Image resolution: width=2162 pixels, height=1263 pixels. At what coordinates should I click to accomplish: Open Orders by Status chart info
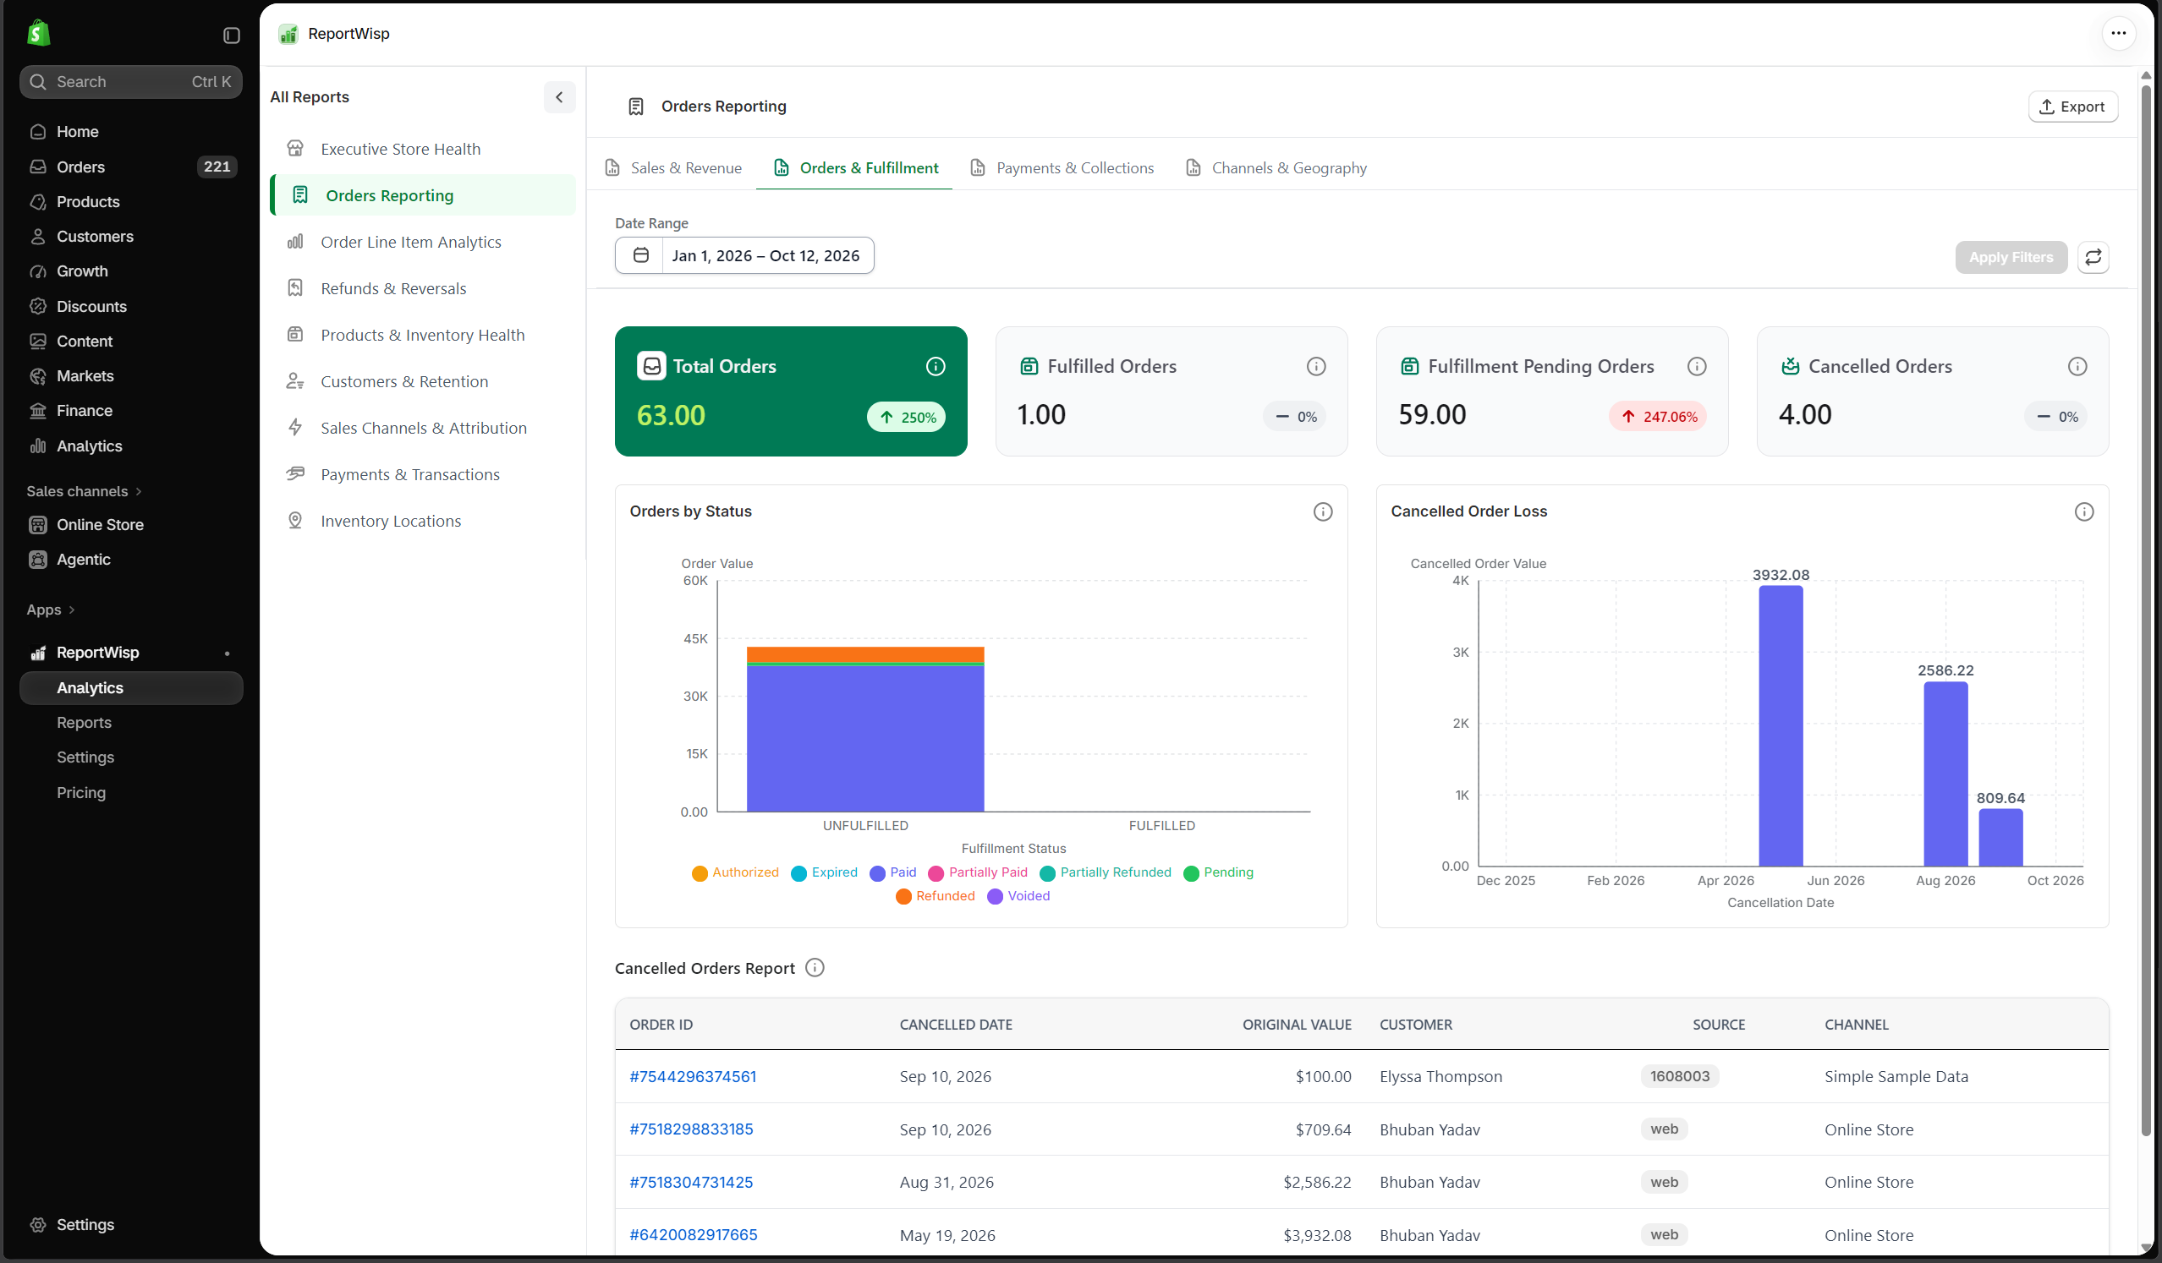pos(1323,512)
